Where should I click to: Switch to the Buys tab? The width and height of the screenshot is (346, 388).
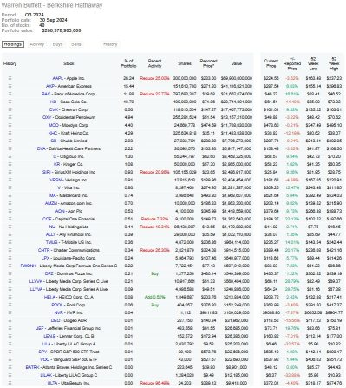57,44
